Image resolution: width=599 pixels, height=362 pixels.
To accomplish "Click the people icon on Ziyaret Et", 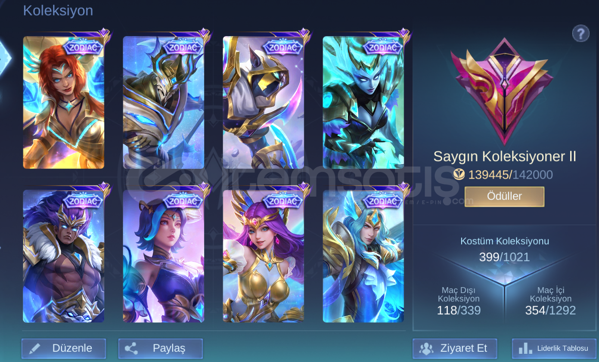I will 426,348.
